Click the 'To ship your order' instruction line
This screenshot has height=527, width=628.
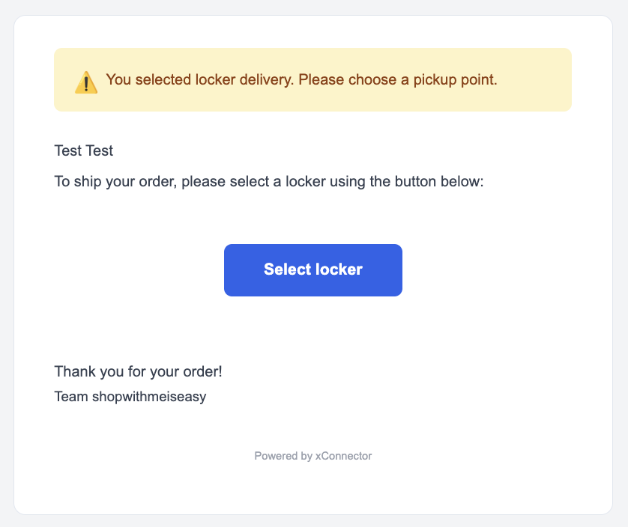coord(269,181)
